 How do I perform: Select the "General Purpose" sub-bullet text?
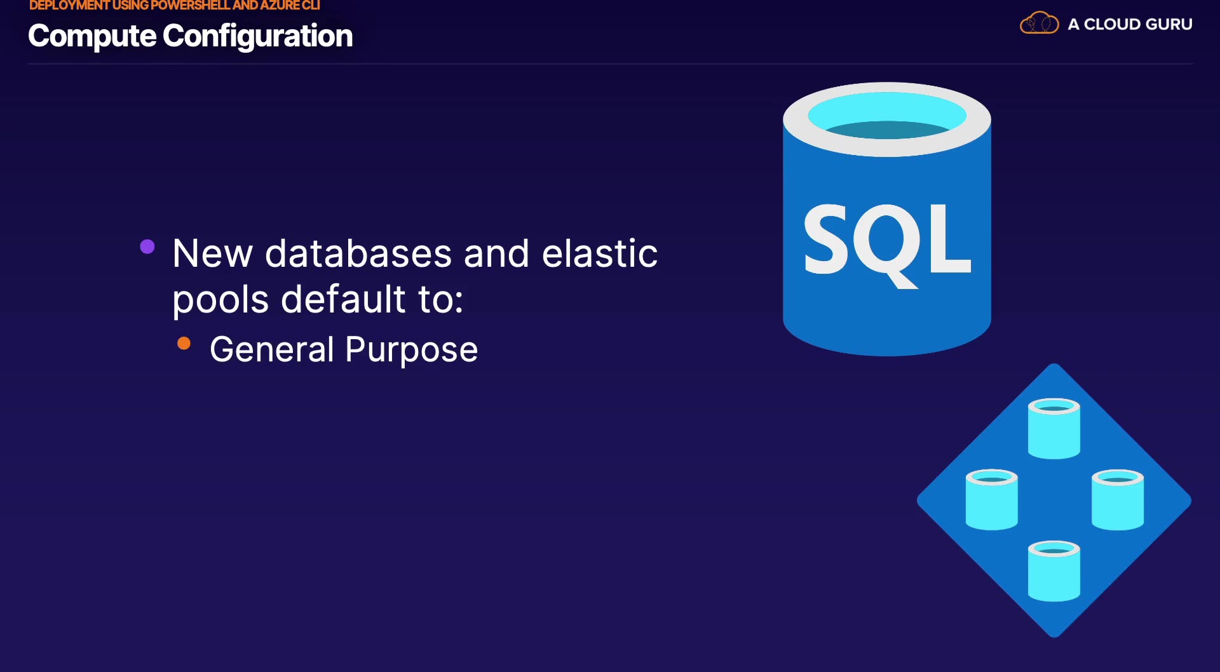[344, 349]
